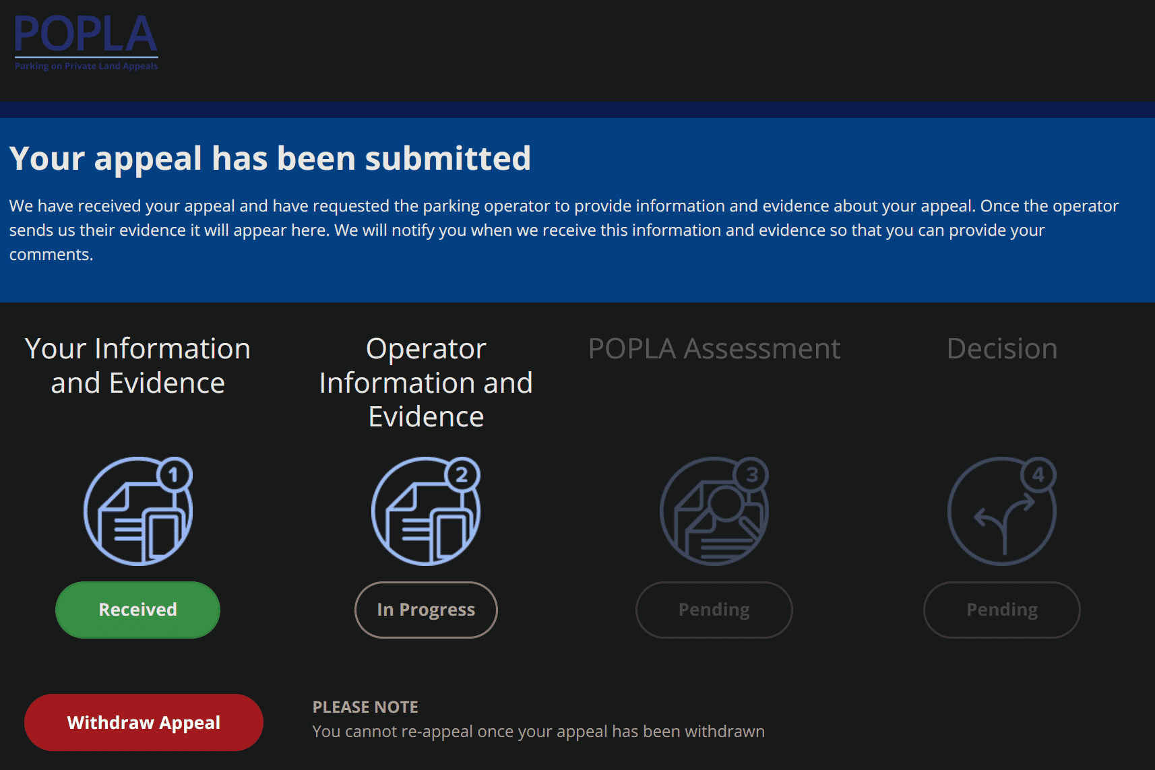
Task: Click the Pending pill under Decision
Action: [1001, 610]
